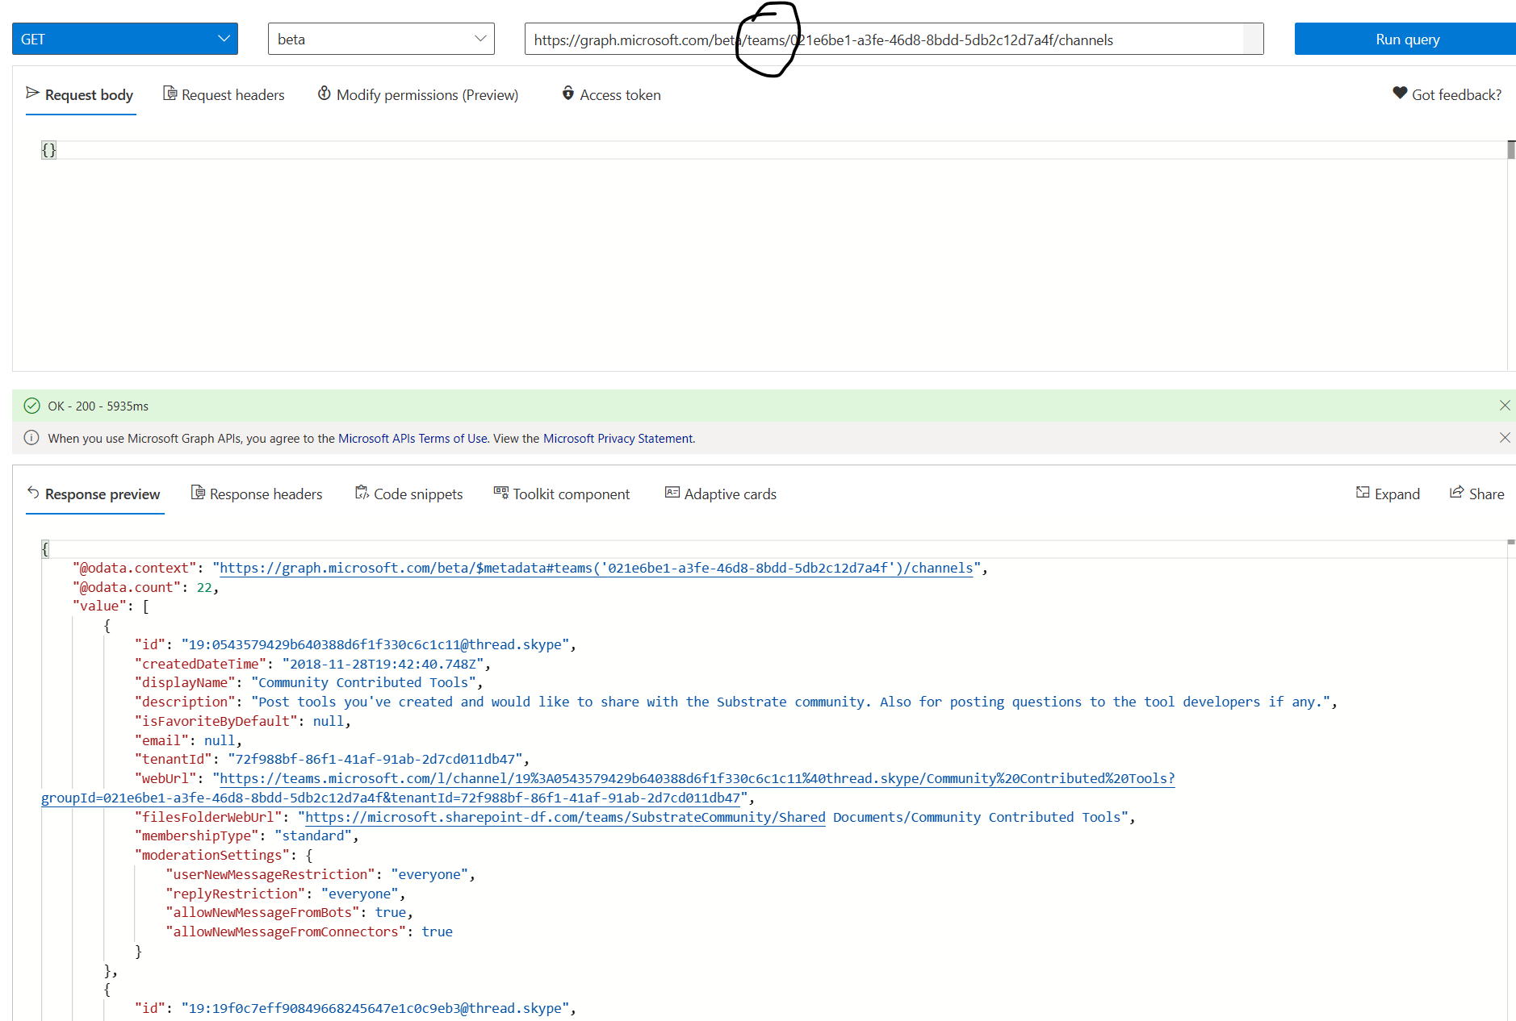Switch to the Request headers tab
The height and width of the screenshot is (1021, 1516).
[x=224, y=95]
